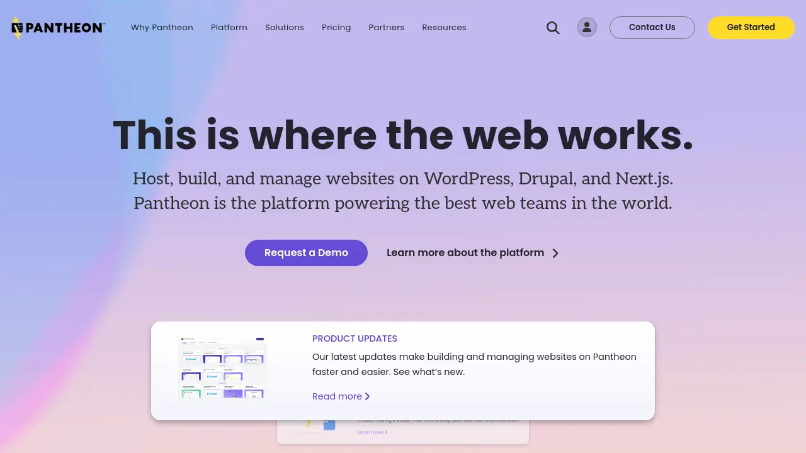
Task: Follow the Learn more about the platform link
Action: pyautogui.click(x=465, y=253)
